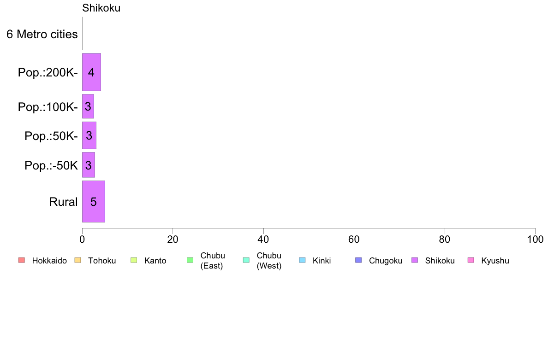The image size is (548, 339).
Task: Click the Pop.:100K- bar in the chart
Action: pos(88,106)
